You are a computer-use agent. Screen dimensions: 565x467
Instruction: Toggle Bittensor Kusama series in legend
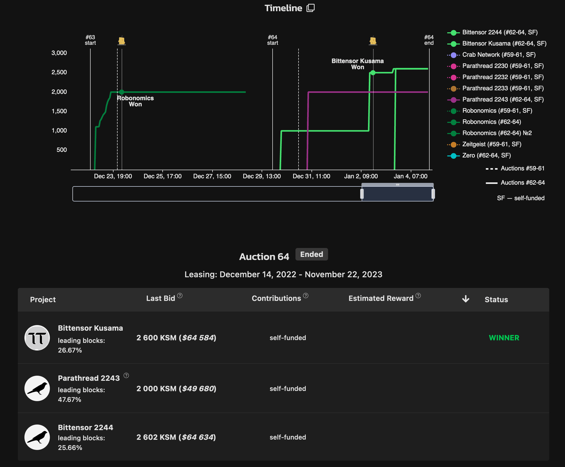coord(497,43)
